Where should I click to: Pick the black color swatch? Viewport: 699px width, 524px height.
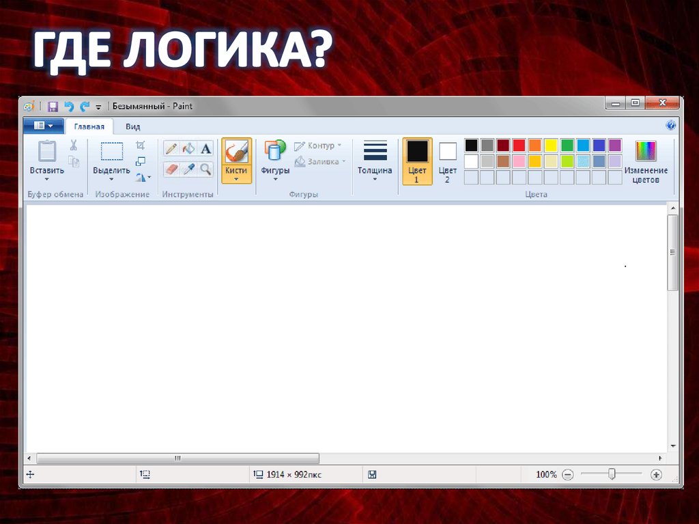pyautogui.click(x=471, y=145)
